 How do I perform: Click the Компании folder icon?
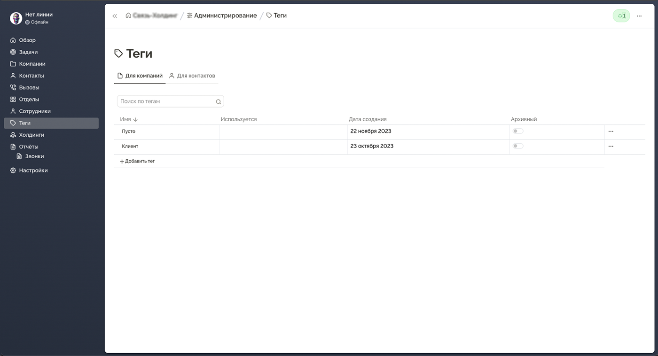point(13,64)
